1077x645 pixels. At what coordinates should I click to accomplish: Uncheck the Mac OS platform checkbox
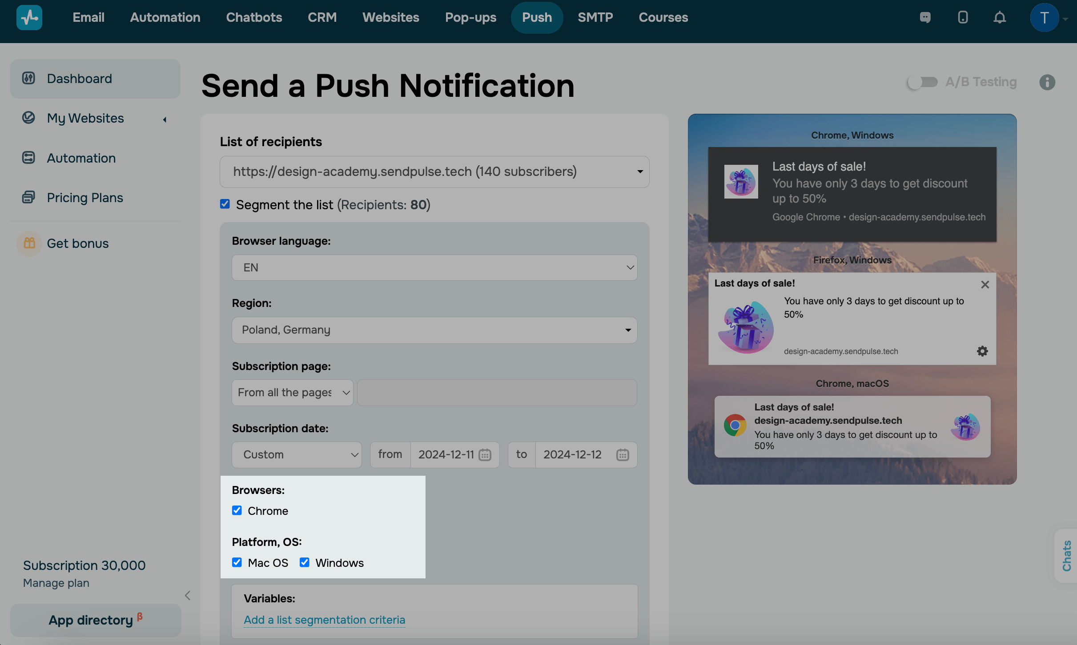pyautogui.click(x=237, y=562)
